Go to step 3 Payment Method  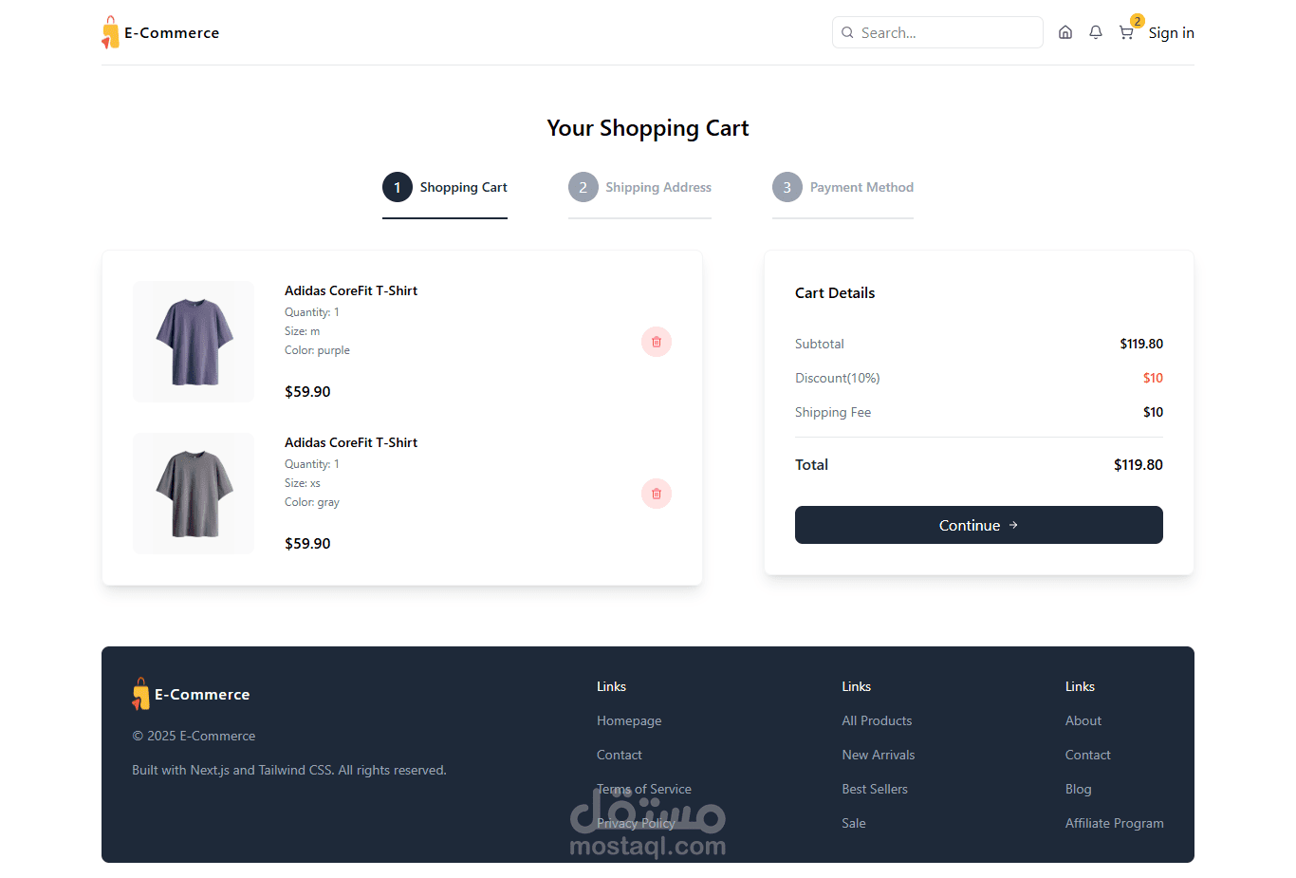coord(842,188)
